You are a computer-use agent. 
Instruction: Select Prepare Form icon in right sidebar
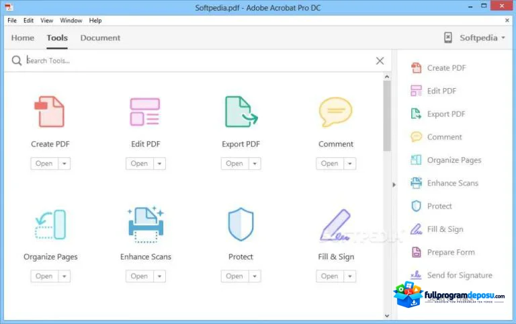click(417, 252)
